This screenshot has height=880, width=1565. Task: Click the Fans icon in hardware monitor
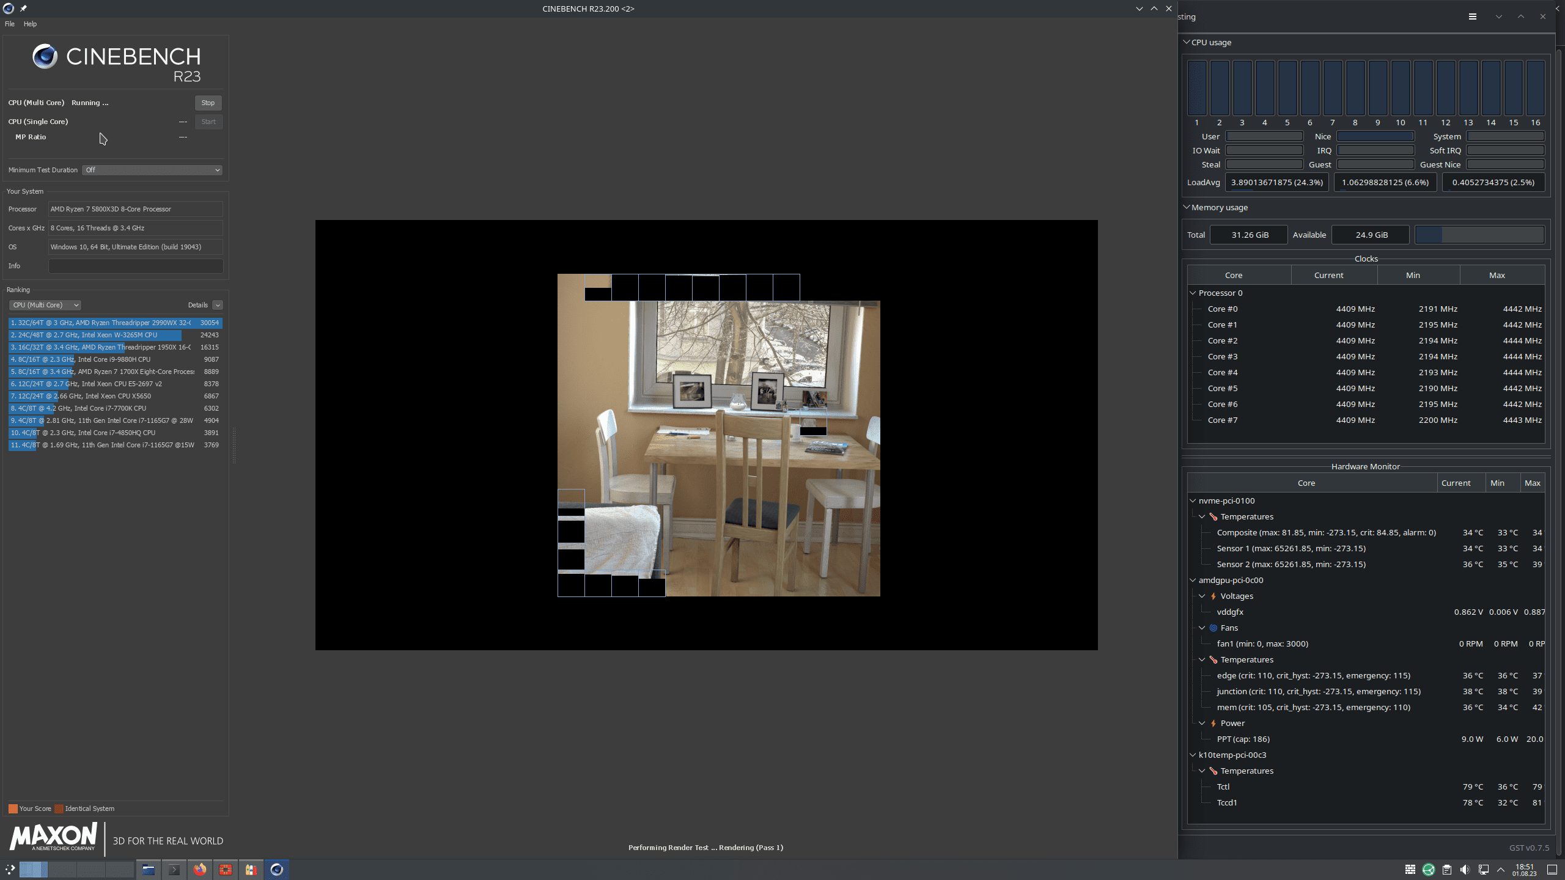[1213, 628]
